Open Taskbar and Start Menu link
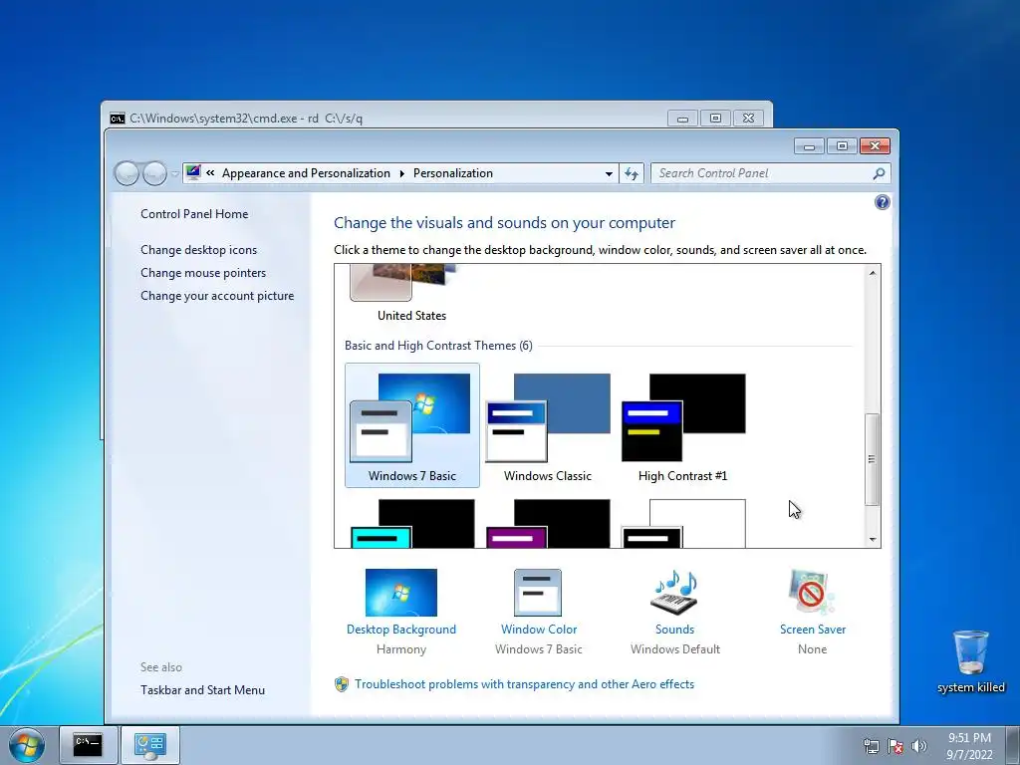Screen dimensions: 1020x765 202,690
